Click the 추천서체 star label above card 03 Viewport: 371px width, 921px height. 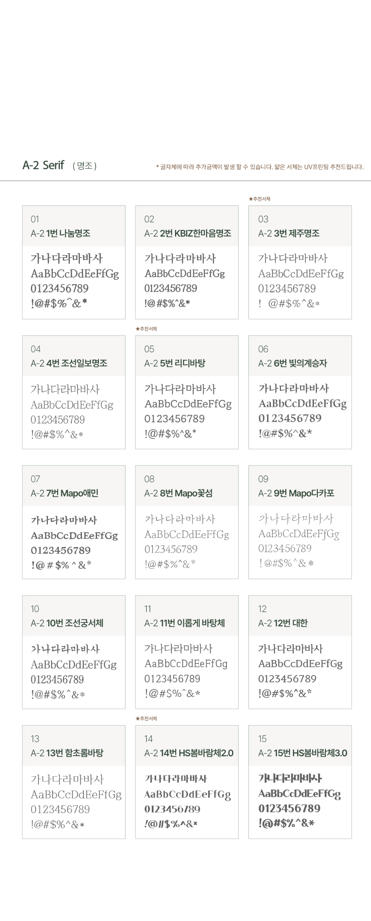tap(260, 199)
